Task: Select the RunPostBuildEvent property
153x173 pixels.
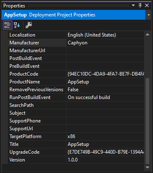Action: click(x=37, y=97)
